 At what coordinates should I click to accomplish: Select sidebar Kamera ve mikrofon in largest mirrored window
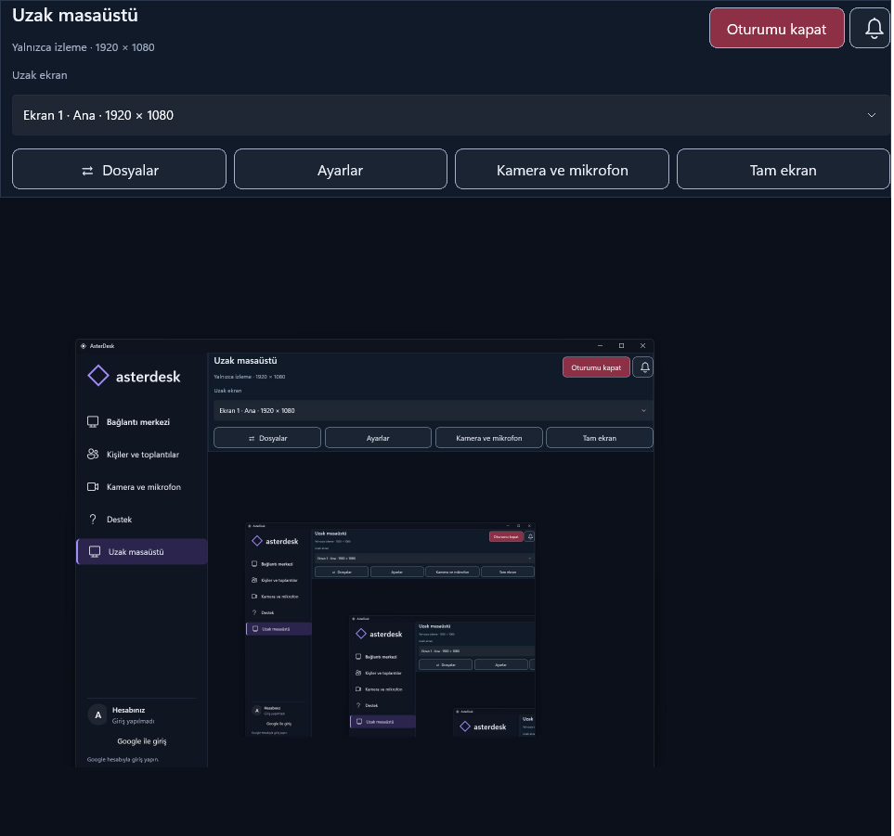141,487
